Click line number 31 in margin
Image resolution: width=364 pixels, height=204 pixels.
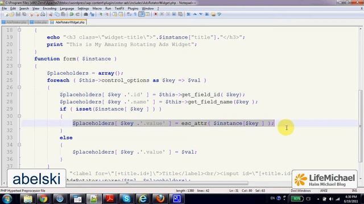coord(10,124)
